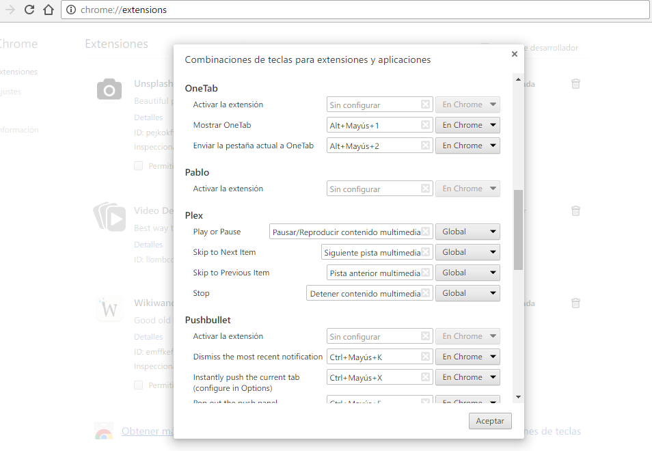Set shortcut in Pushbullet Sin configurar field
This screenshot has width=652, height=451.
[379, 336]
